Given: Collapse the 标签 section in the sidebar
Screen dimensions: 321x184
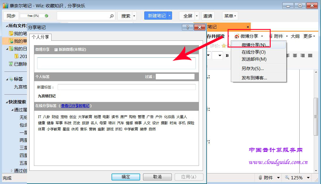Looking at the screenshot, I should point(7,79).
